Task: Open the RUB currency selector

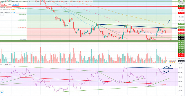Action: 181,1
